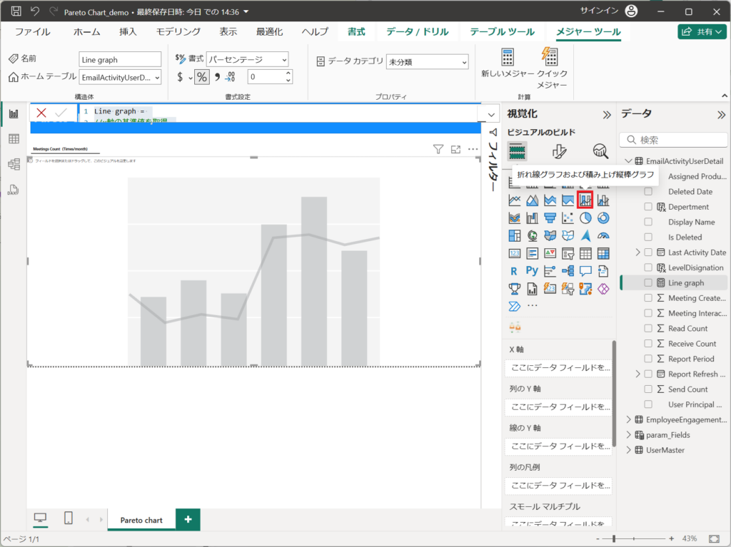The image size is (731, 547).
Task: Choose the pie chart visual
Action: point(585,218)
